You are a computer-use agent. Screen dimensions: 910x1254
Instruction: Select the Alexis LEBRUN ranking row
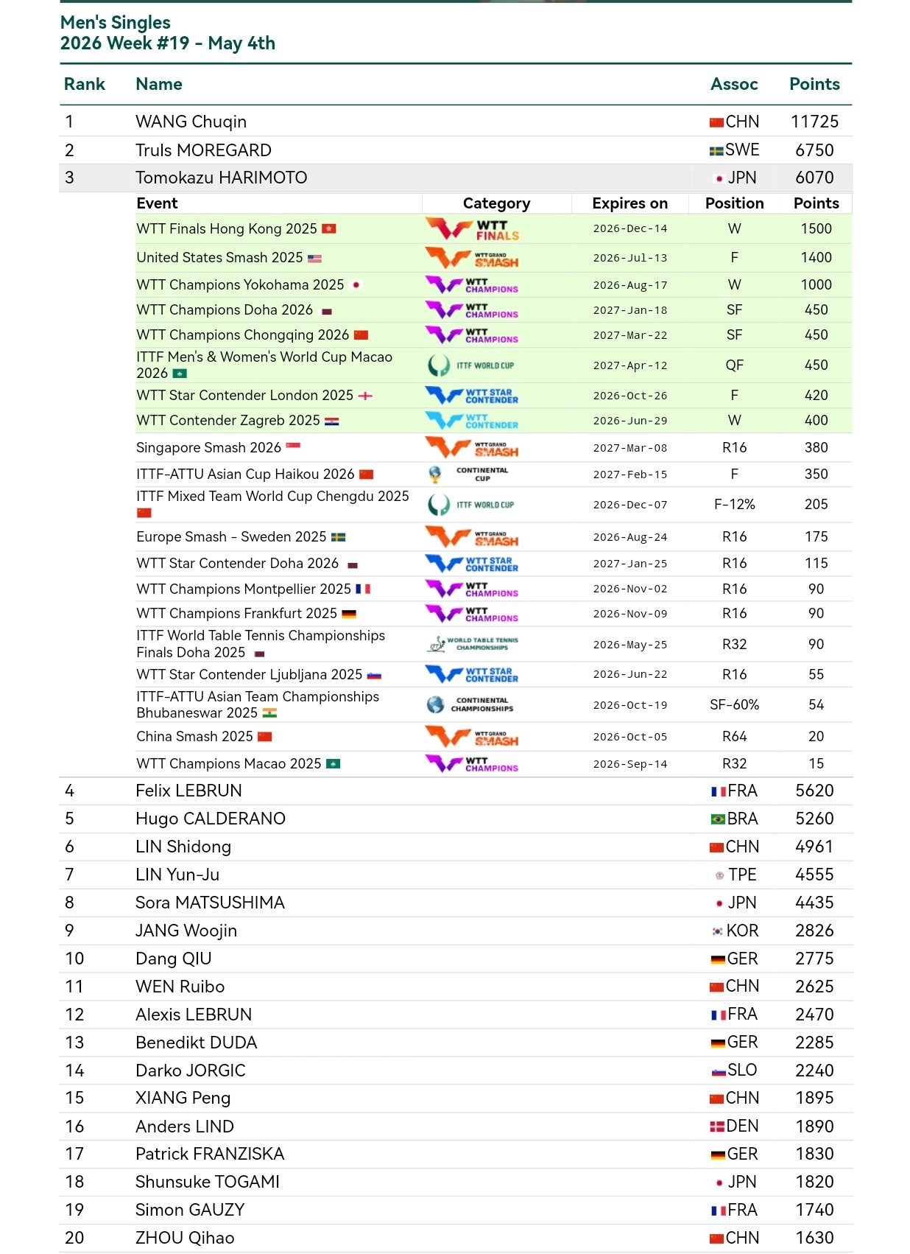[x=456, y=1015]
